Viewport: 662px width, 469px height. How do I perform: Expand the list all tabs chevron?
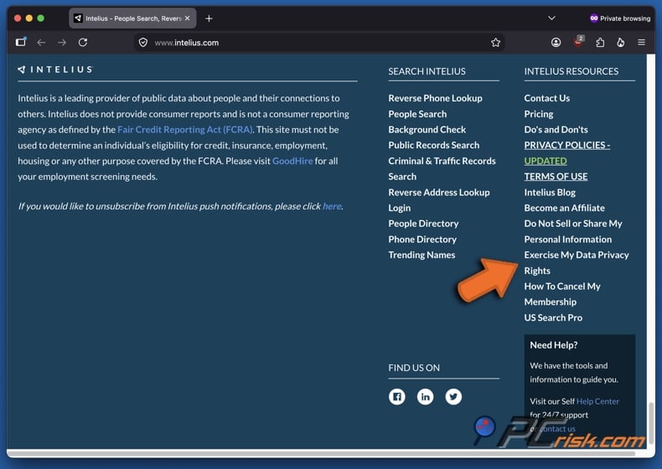(551, 18)
